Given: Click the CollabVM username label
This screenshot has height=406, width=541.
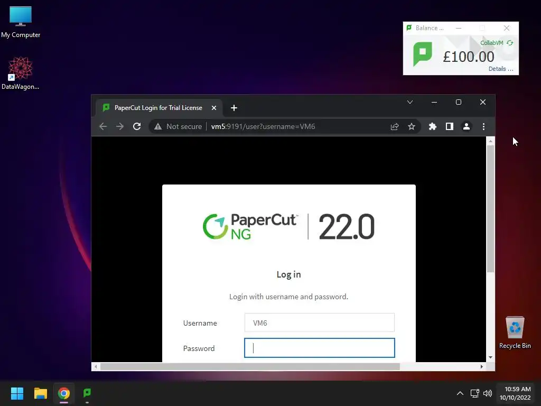Looking at the screenshot, I should pyautogui.click(x=492, y=43).
